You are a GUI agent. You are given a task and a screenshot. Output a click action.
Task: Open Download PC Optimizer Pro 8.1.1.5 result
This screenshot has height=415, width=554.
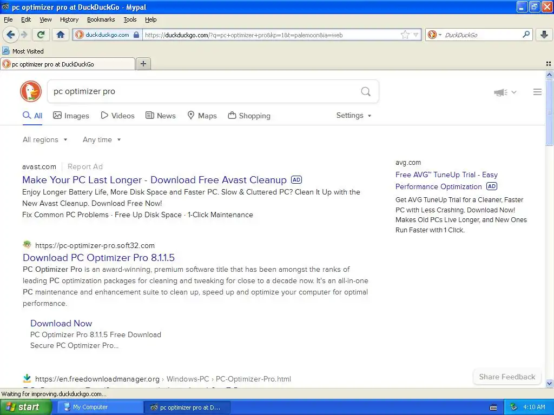(x=98, y=258)
